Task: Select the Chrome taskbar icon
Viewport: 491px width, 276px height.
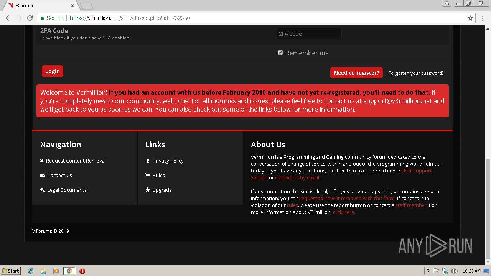Action: click(x=69, y=271)
